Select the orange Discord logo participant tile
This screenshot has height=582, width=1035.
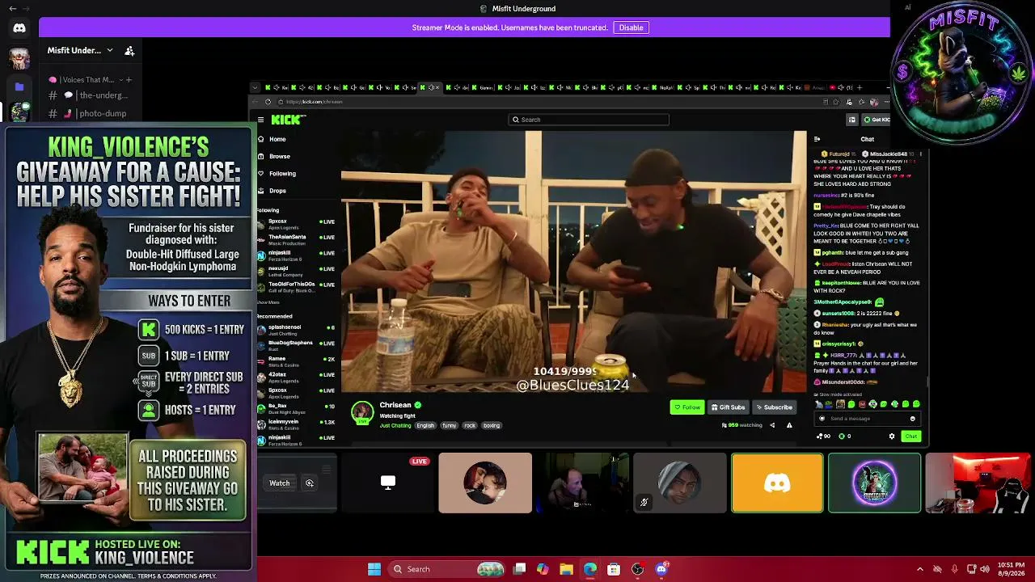777,483
